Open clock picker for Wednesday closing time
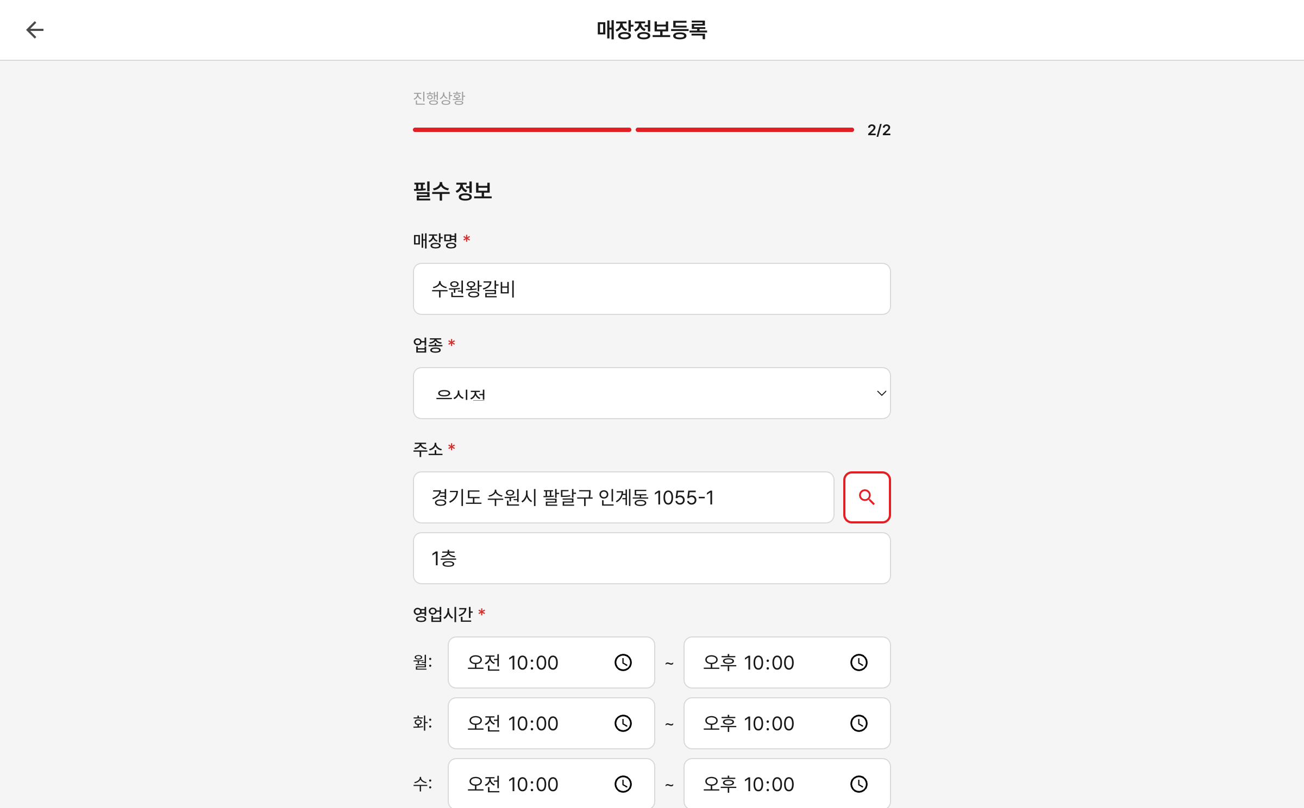This screenshot has height=808, width=1304. (x=858, y=784)
